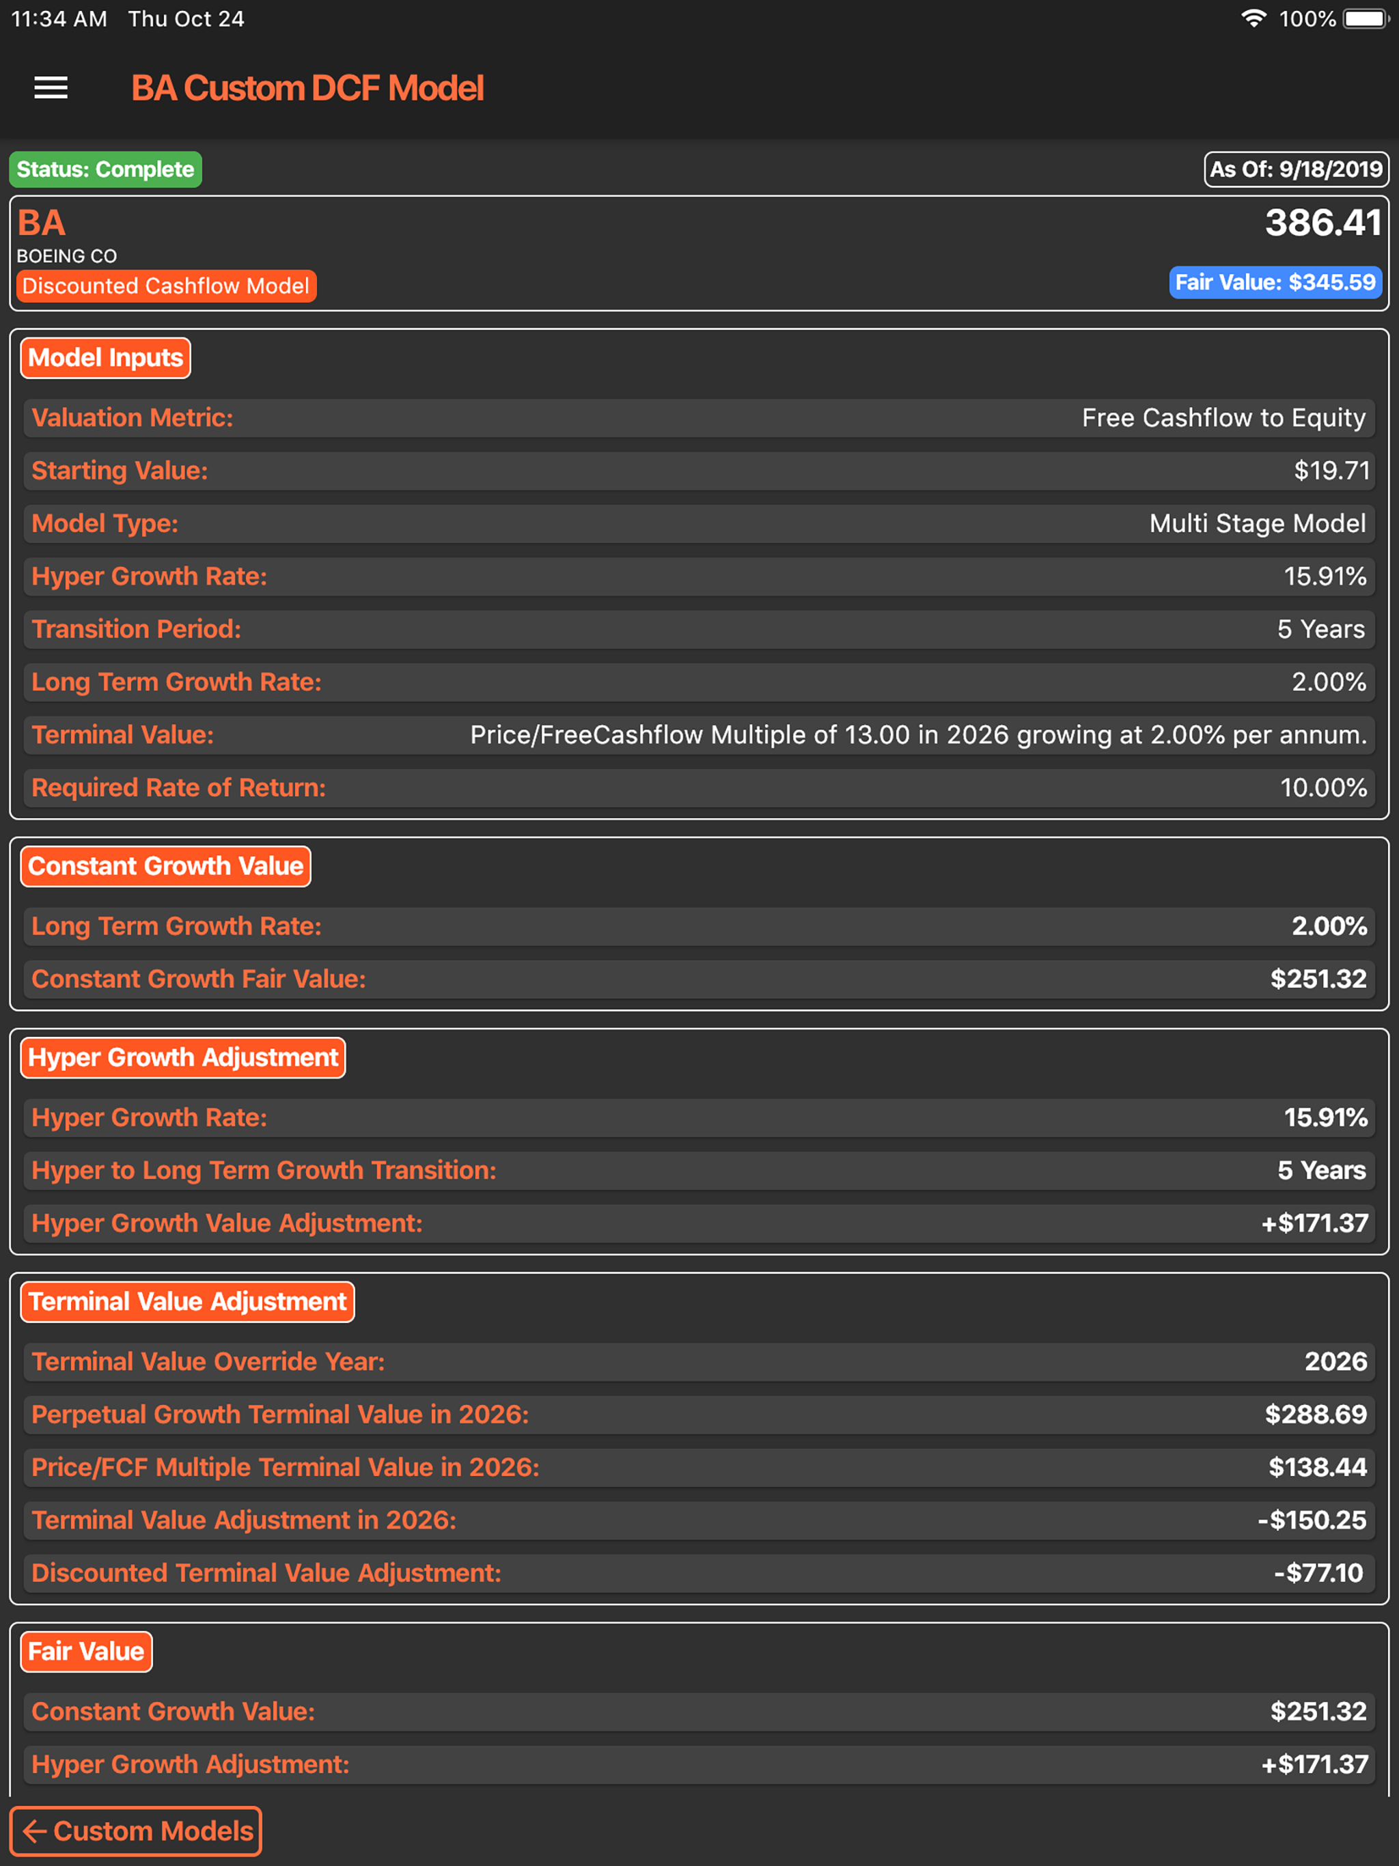The width and height of the screenshot is (1399, 1866).
Task: Expand the Terminal Value Override Year option
Action: [x=699, y=1361]
